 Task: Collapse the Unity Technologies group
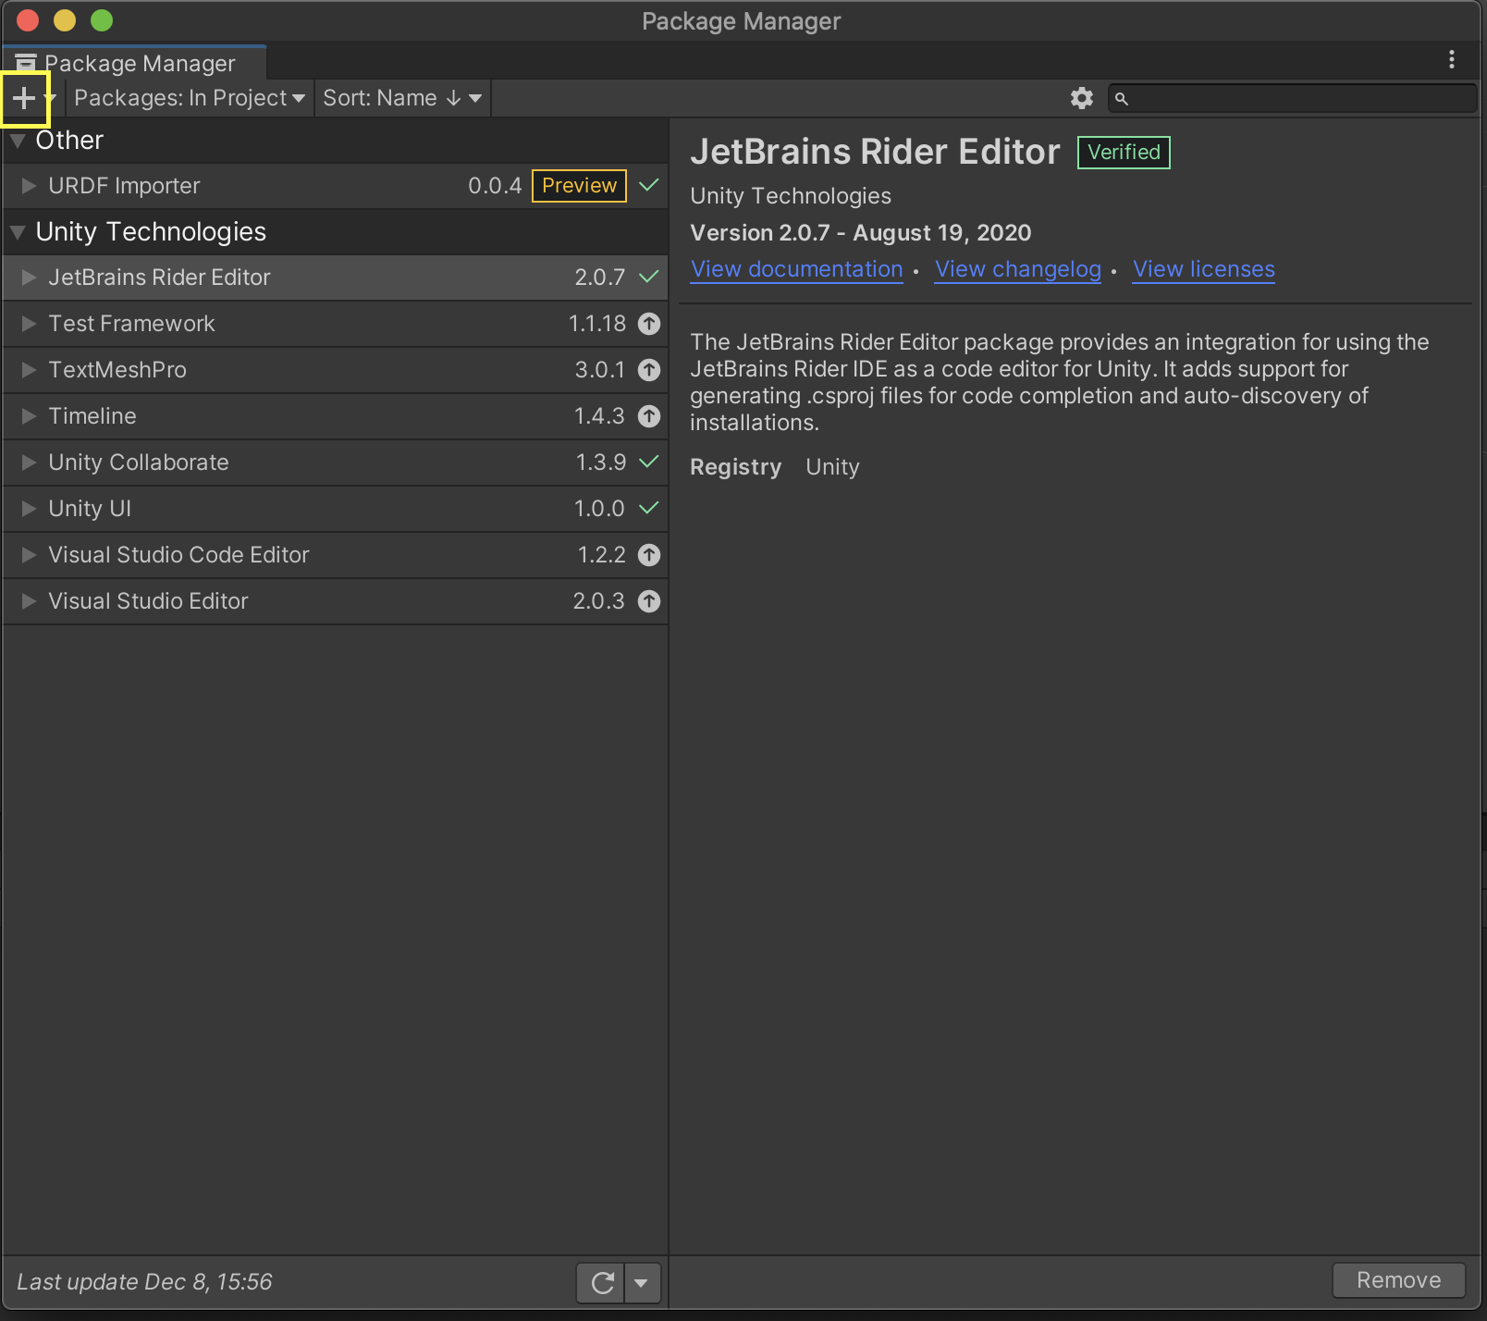coord(18,233)
